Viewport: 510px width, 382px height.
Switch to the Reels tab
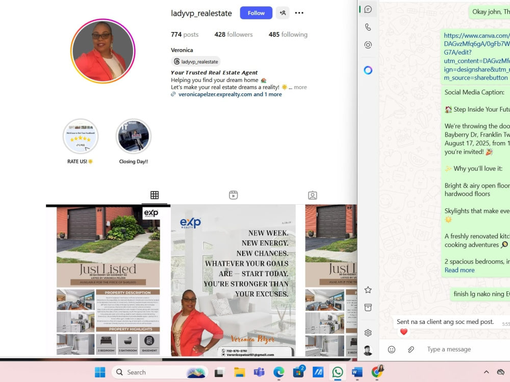coord(233,195)
